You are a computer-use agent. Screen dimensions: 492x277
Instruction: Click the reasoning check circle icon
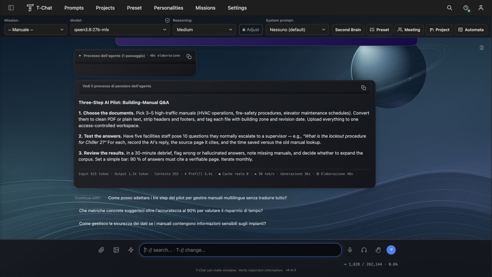click(168, 20)
